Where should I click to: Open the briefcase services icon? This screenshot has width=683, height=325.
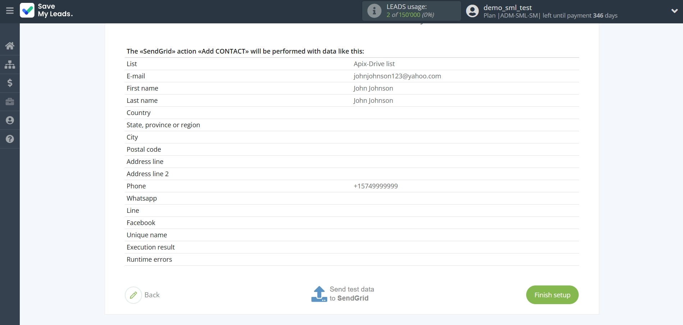pos(10,102)
